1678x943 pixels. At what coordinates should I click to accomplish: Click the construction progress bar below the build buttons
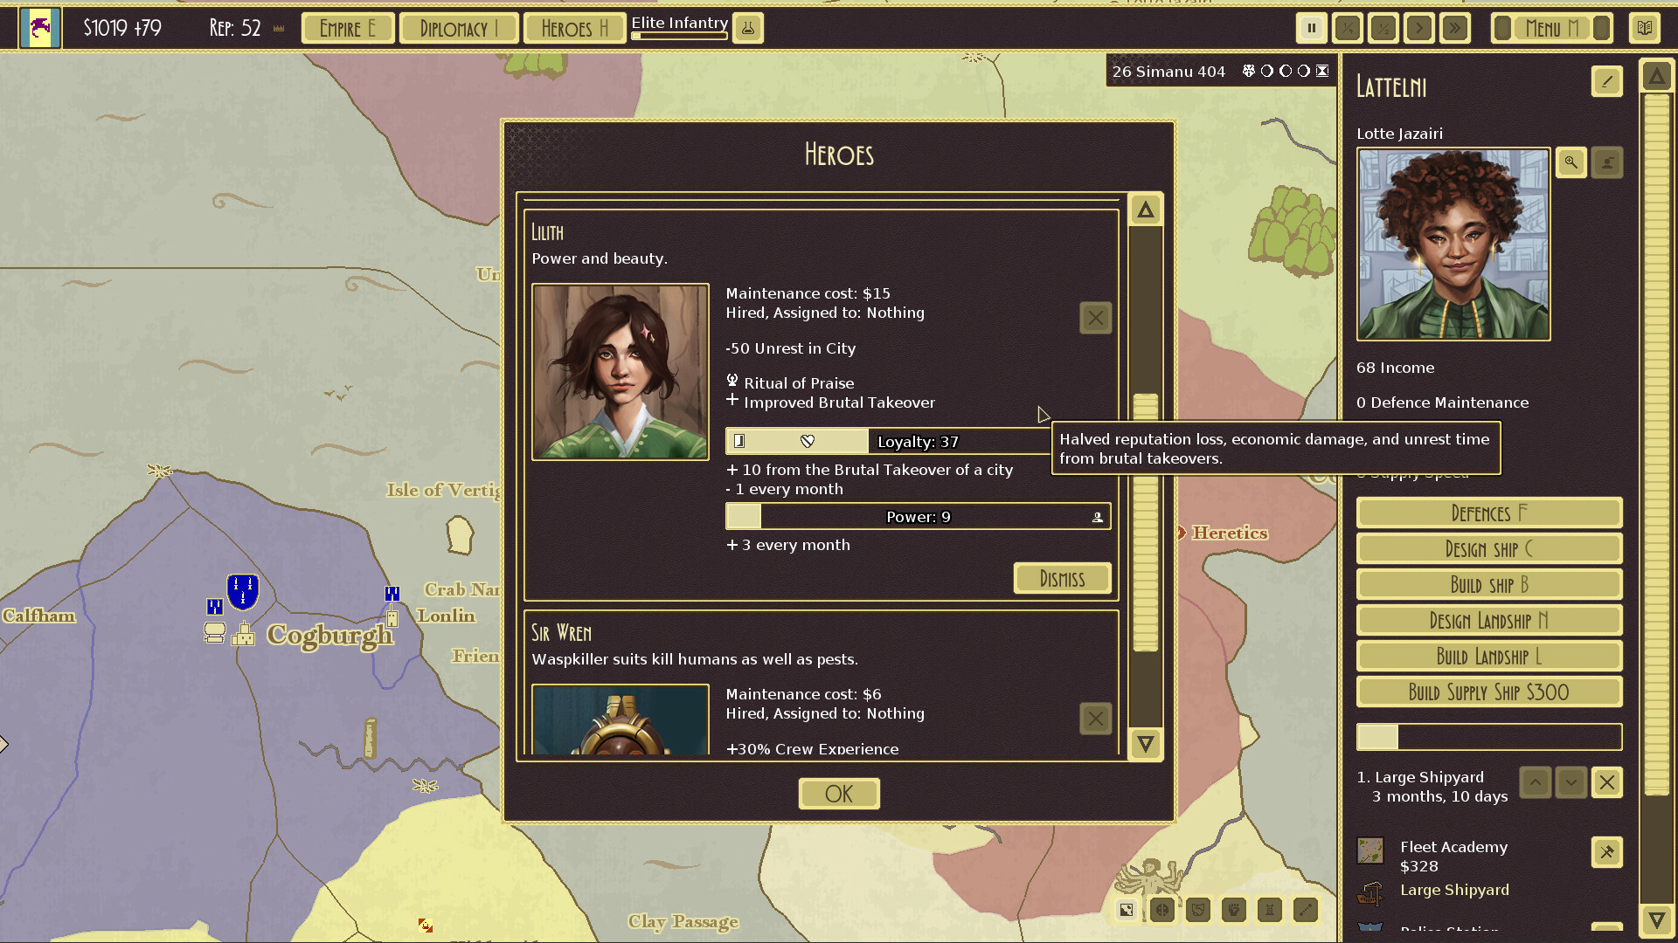[1488, 737]
